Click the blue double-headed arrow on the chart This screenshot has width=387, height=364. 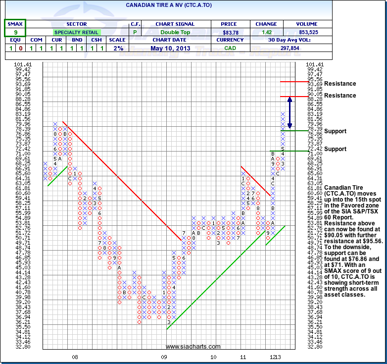tap(290, 112)
